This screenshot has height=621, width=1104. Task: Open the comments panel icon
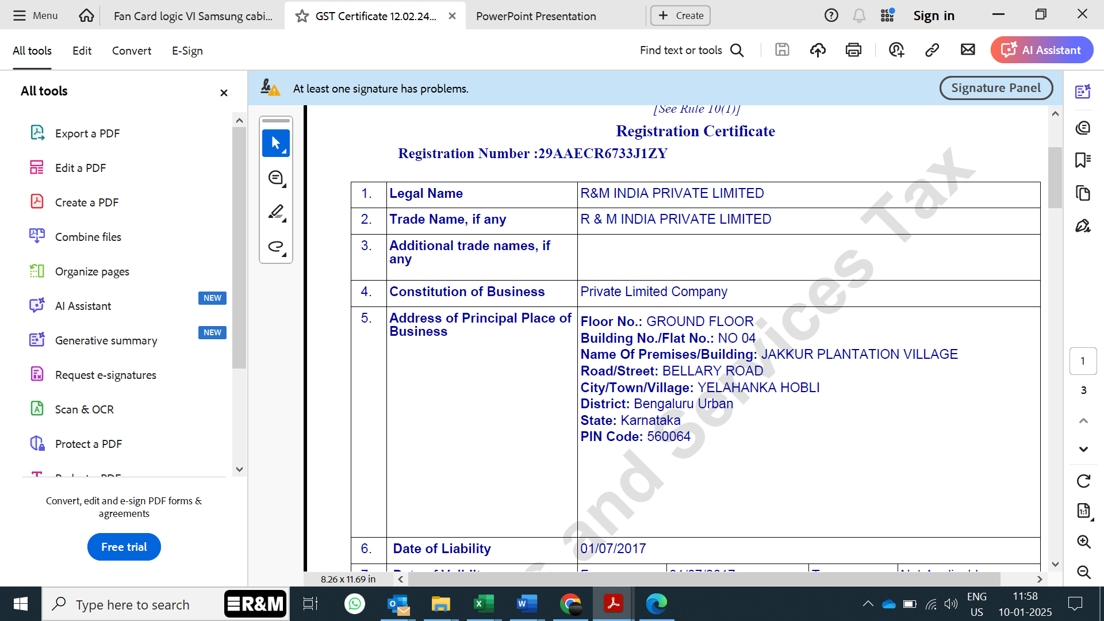coord(1083,128)
